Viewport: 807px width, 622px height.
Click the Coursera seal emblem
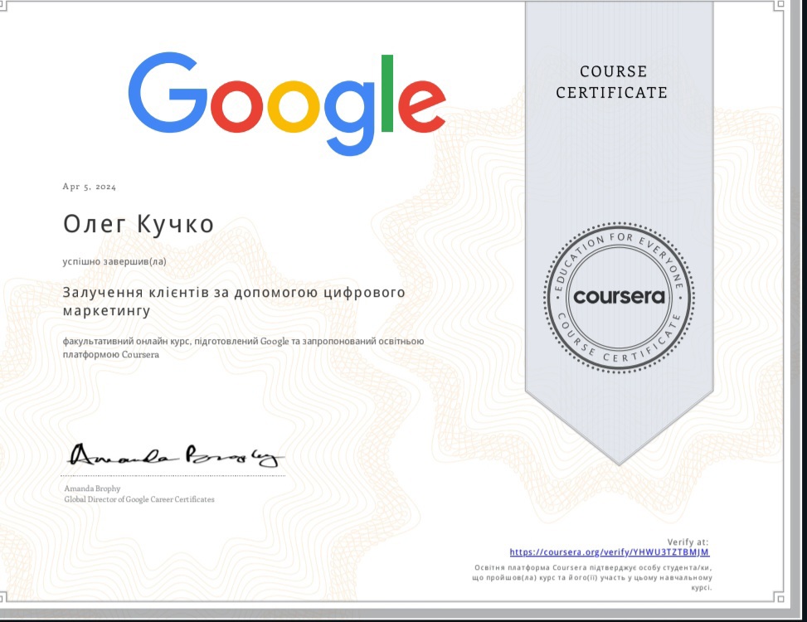(620, 297)
